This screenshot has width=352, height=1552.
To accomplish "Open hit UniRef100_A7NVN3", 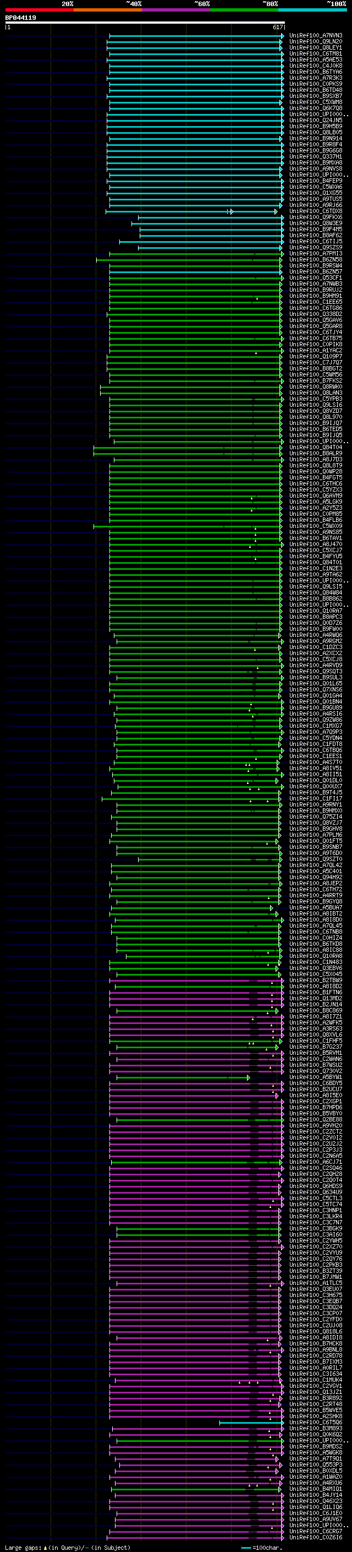I will click(315, 36).
